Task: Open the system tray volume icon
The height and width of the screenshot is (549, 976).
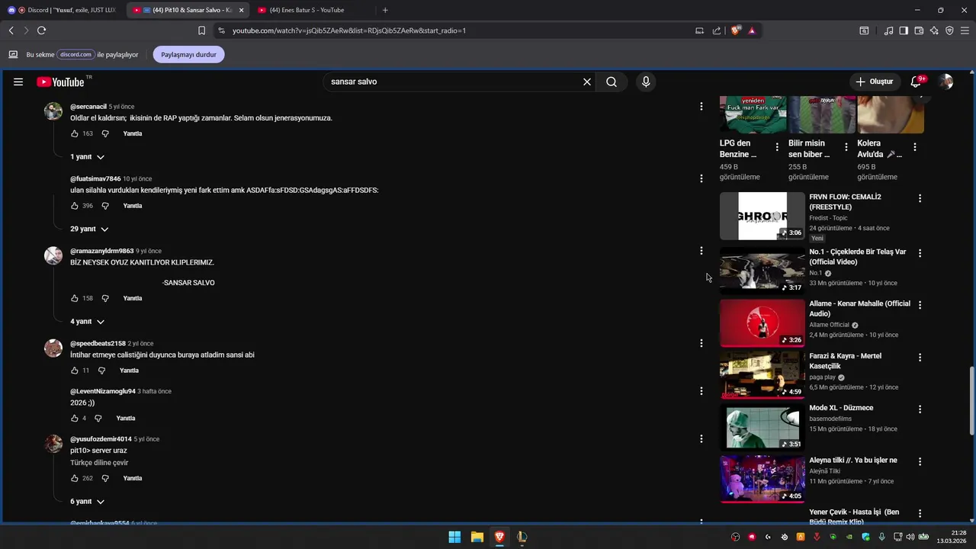Action: tap(910, 537)
